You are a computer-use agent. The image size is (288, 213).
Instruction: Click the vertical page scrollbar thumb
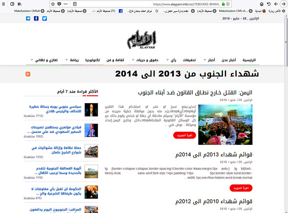pos(286,42)
